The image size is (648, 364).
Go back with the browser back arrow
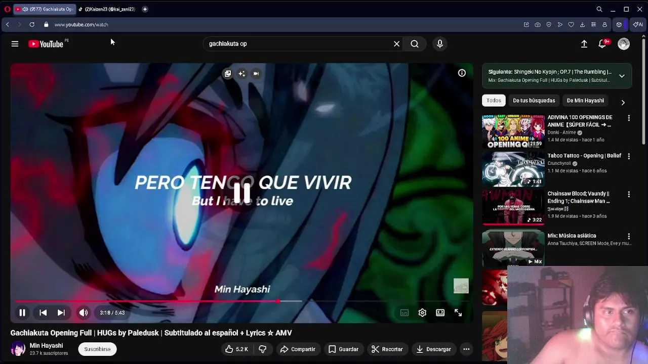pyautogui.click(x=8, y=25)
